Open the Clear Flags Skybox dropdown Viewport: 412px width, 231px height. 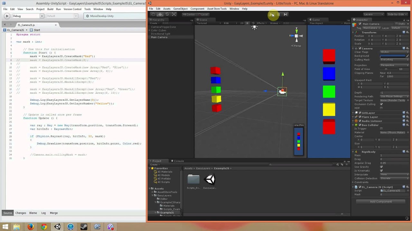[x=394, y=52]
